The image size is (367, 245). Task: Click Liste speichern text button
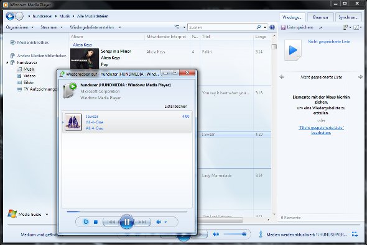click(300, 27)
